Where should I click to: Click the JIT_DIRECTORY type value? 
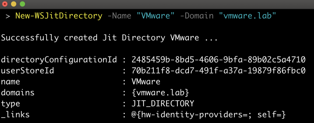click(163, 104)
